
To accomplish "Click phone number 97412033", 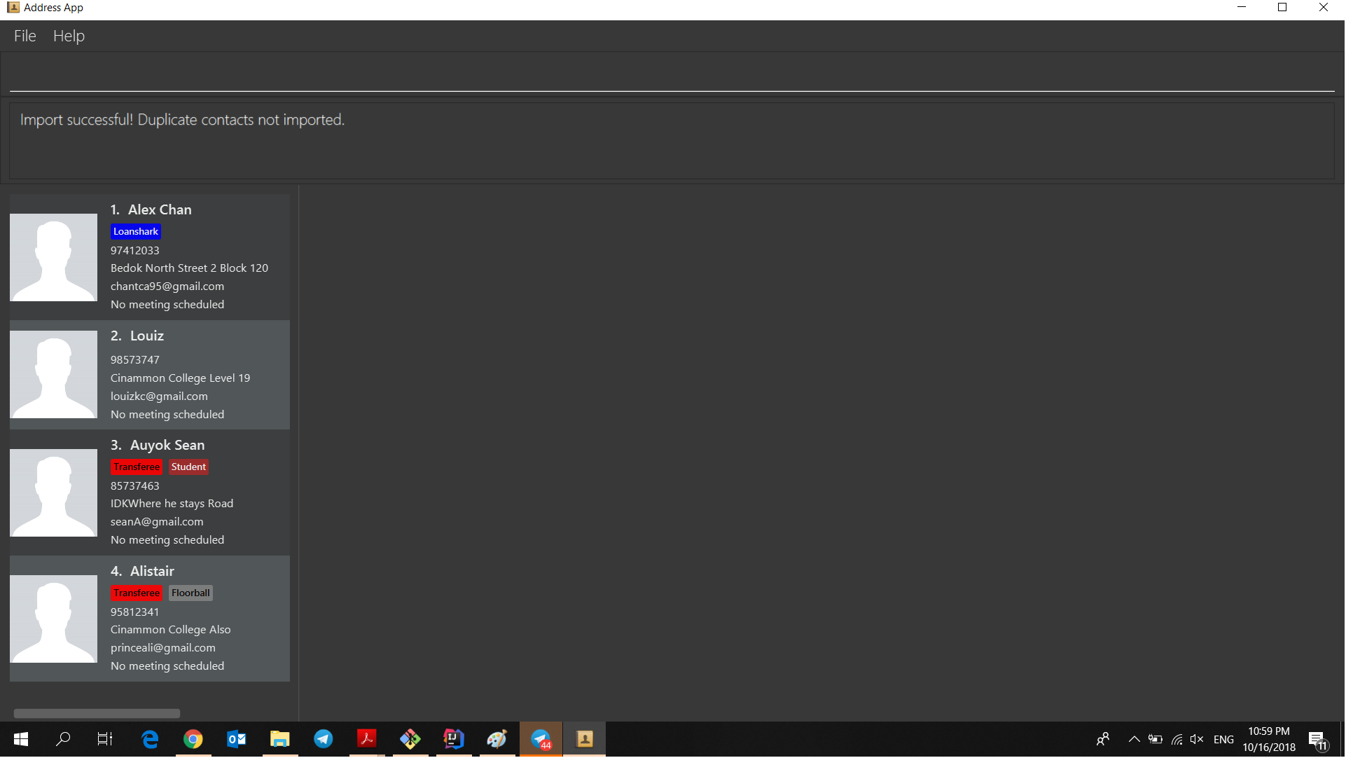I will click(135, 251).
